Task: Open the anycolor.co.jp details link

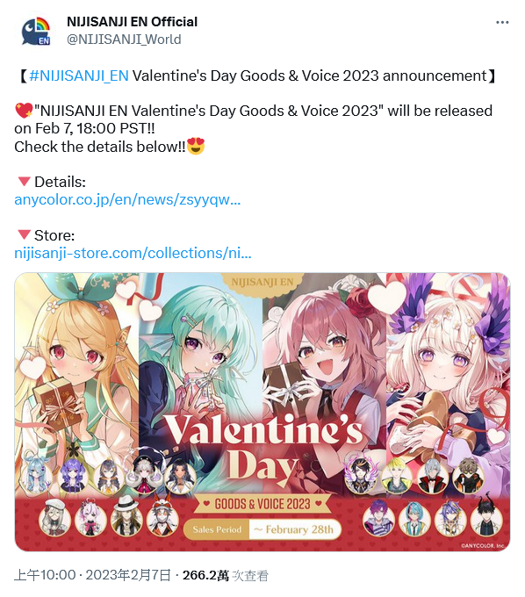Action: point(127,199)
